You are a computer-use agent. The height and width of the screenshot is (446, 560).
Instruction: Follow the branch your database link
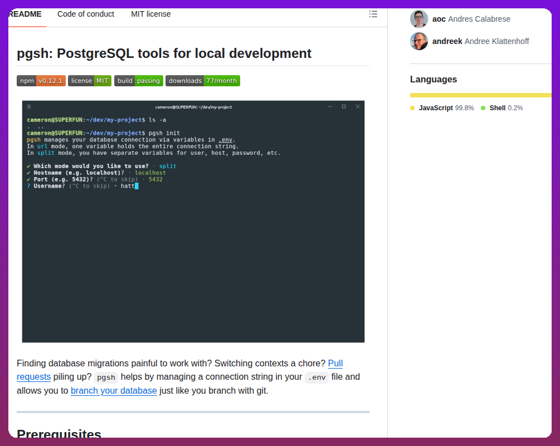(114, 391)
